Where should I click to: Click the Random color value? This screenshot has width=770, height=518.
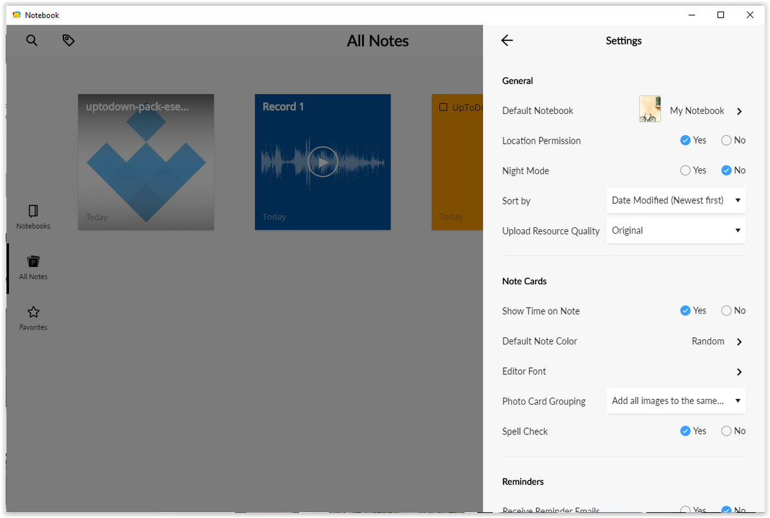(708, 341)
